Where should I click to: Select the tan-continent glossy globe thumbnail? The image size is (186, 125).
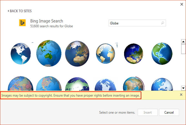click(x=105, y=54)
